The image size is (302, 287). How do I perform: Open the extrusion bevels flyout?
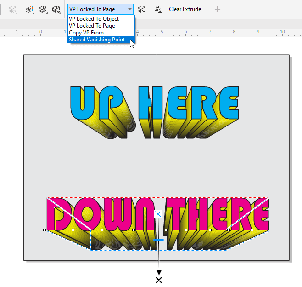(44, 9)
